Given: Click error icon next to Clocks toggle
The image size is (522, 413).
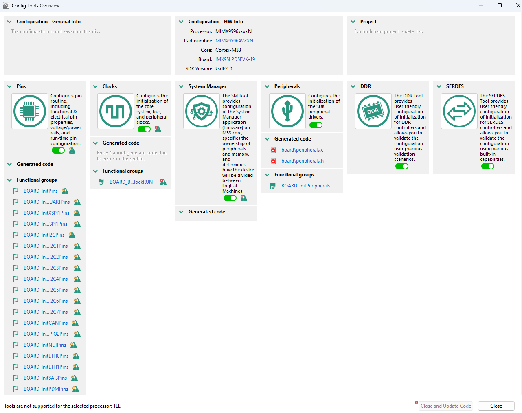Looking at the screenshot, I should (158, 129).
